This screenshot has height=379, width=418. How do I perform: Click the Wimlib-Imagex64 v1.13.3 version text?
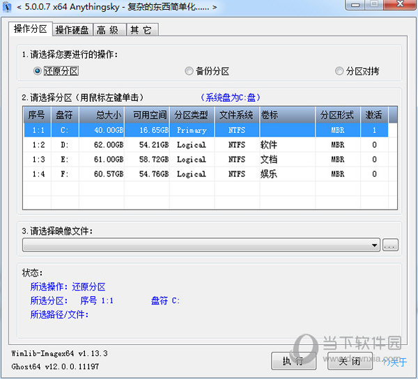[59, 353]
